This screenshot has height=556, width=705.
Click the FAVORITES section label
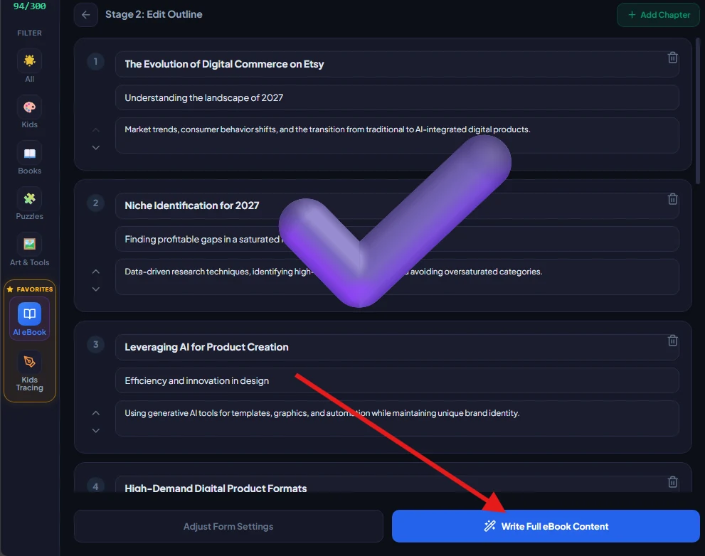(30, 289)
